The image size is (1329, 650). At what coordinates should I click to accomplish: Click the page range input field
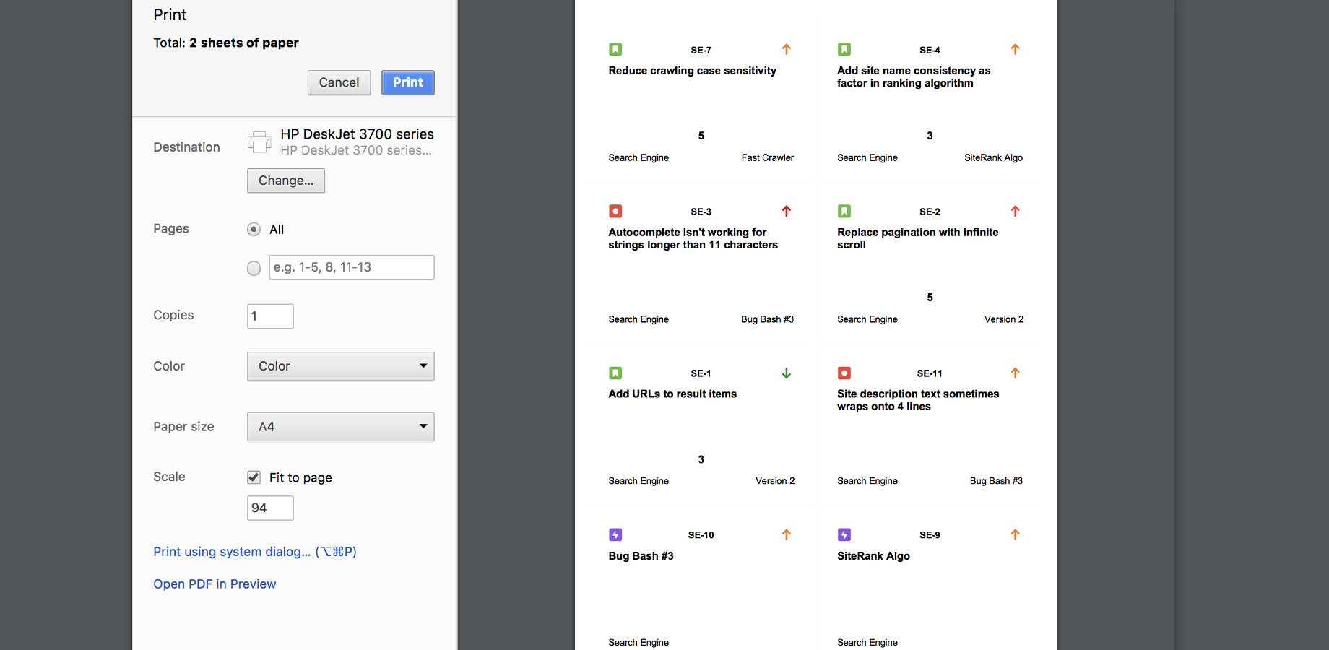point(352,267)
